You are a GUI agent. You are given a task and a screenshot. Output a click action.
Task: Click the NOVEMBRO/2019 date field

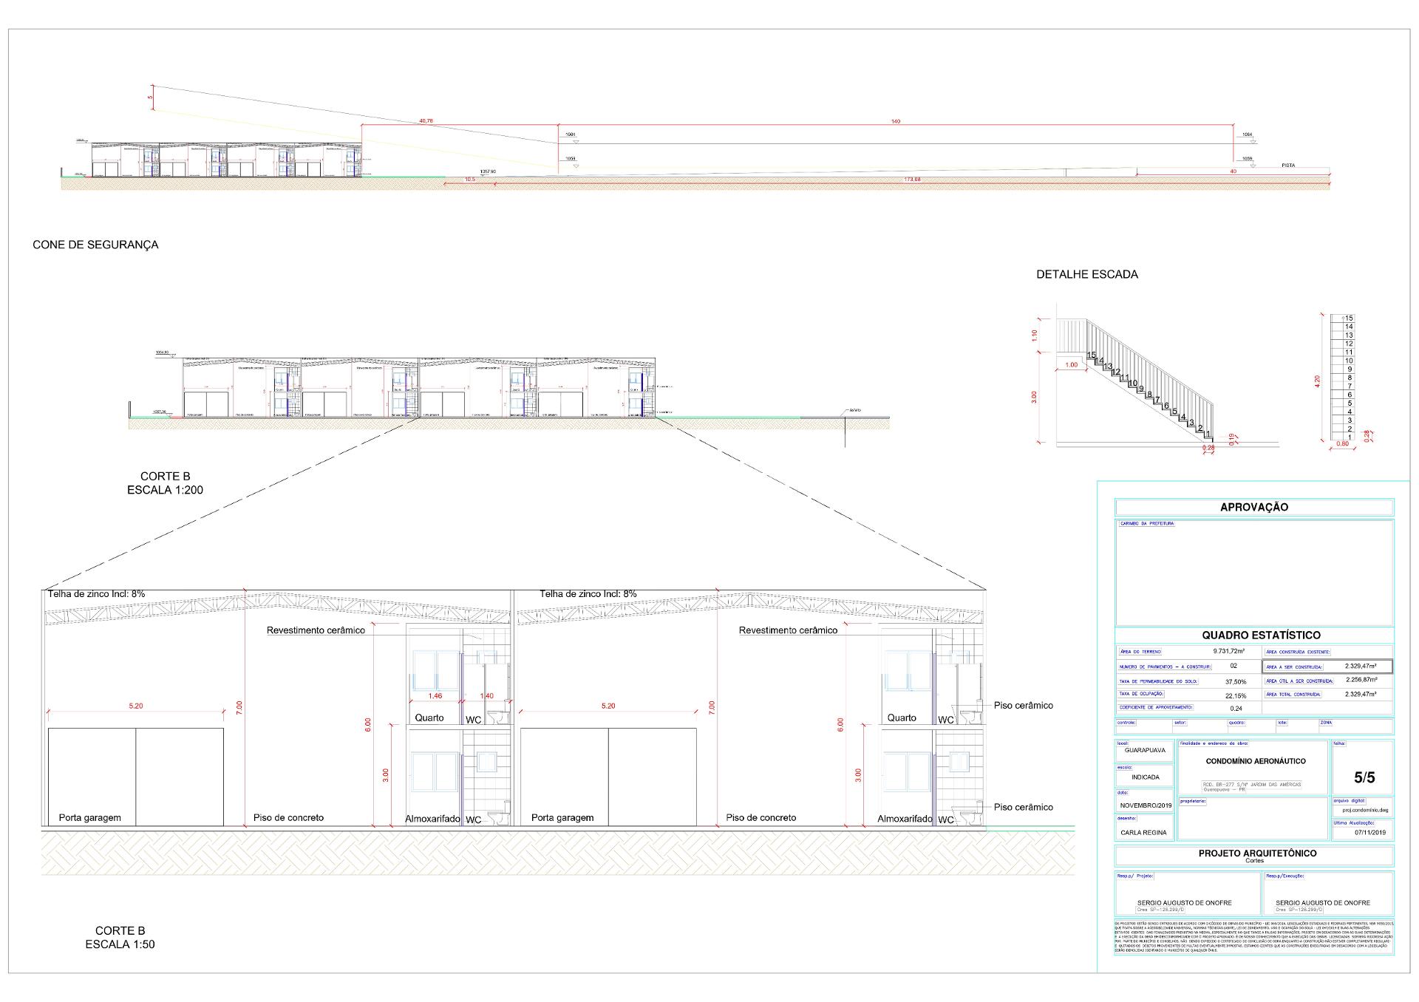[1146, 805]
